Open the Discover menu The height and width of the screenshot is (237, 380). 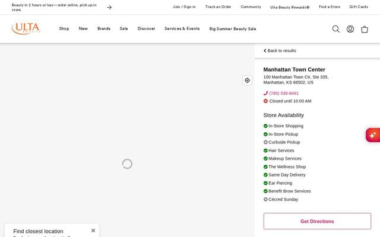[x=147, y=28]
